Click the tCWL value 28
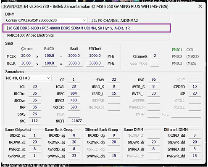Screen dimensions: 208x167 coord(74,87)
